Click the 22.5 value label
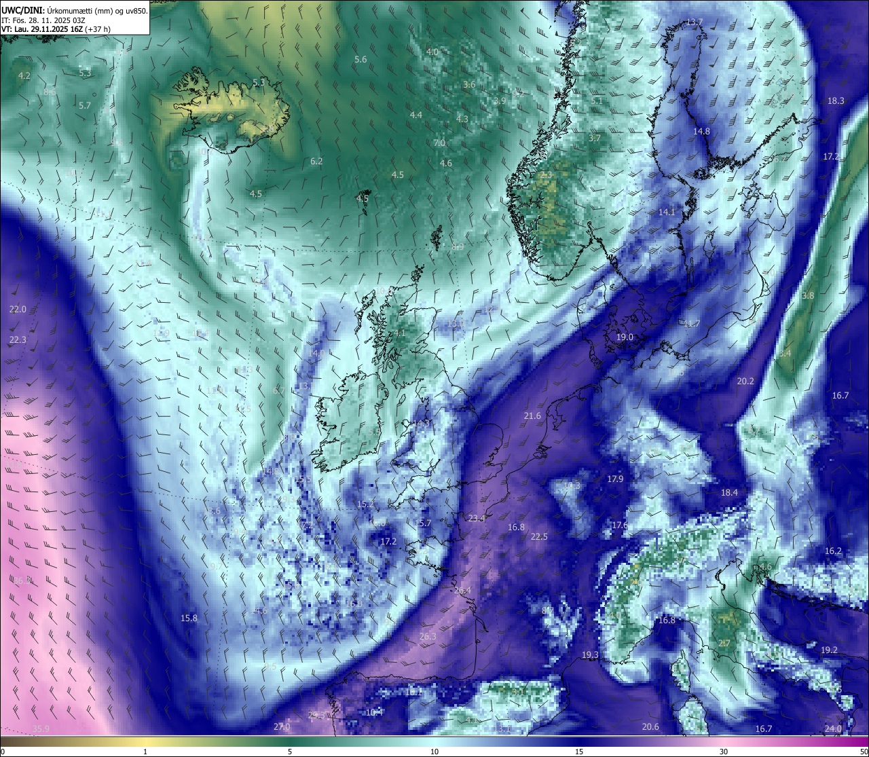 click(539, 537)
